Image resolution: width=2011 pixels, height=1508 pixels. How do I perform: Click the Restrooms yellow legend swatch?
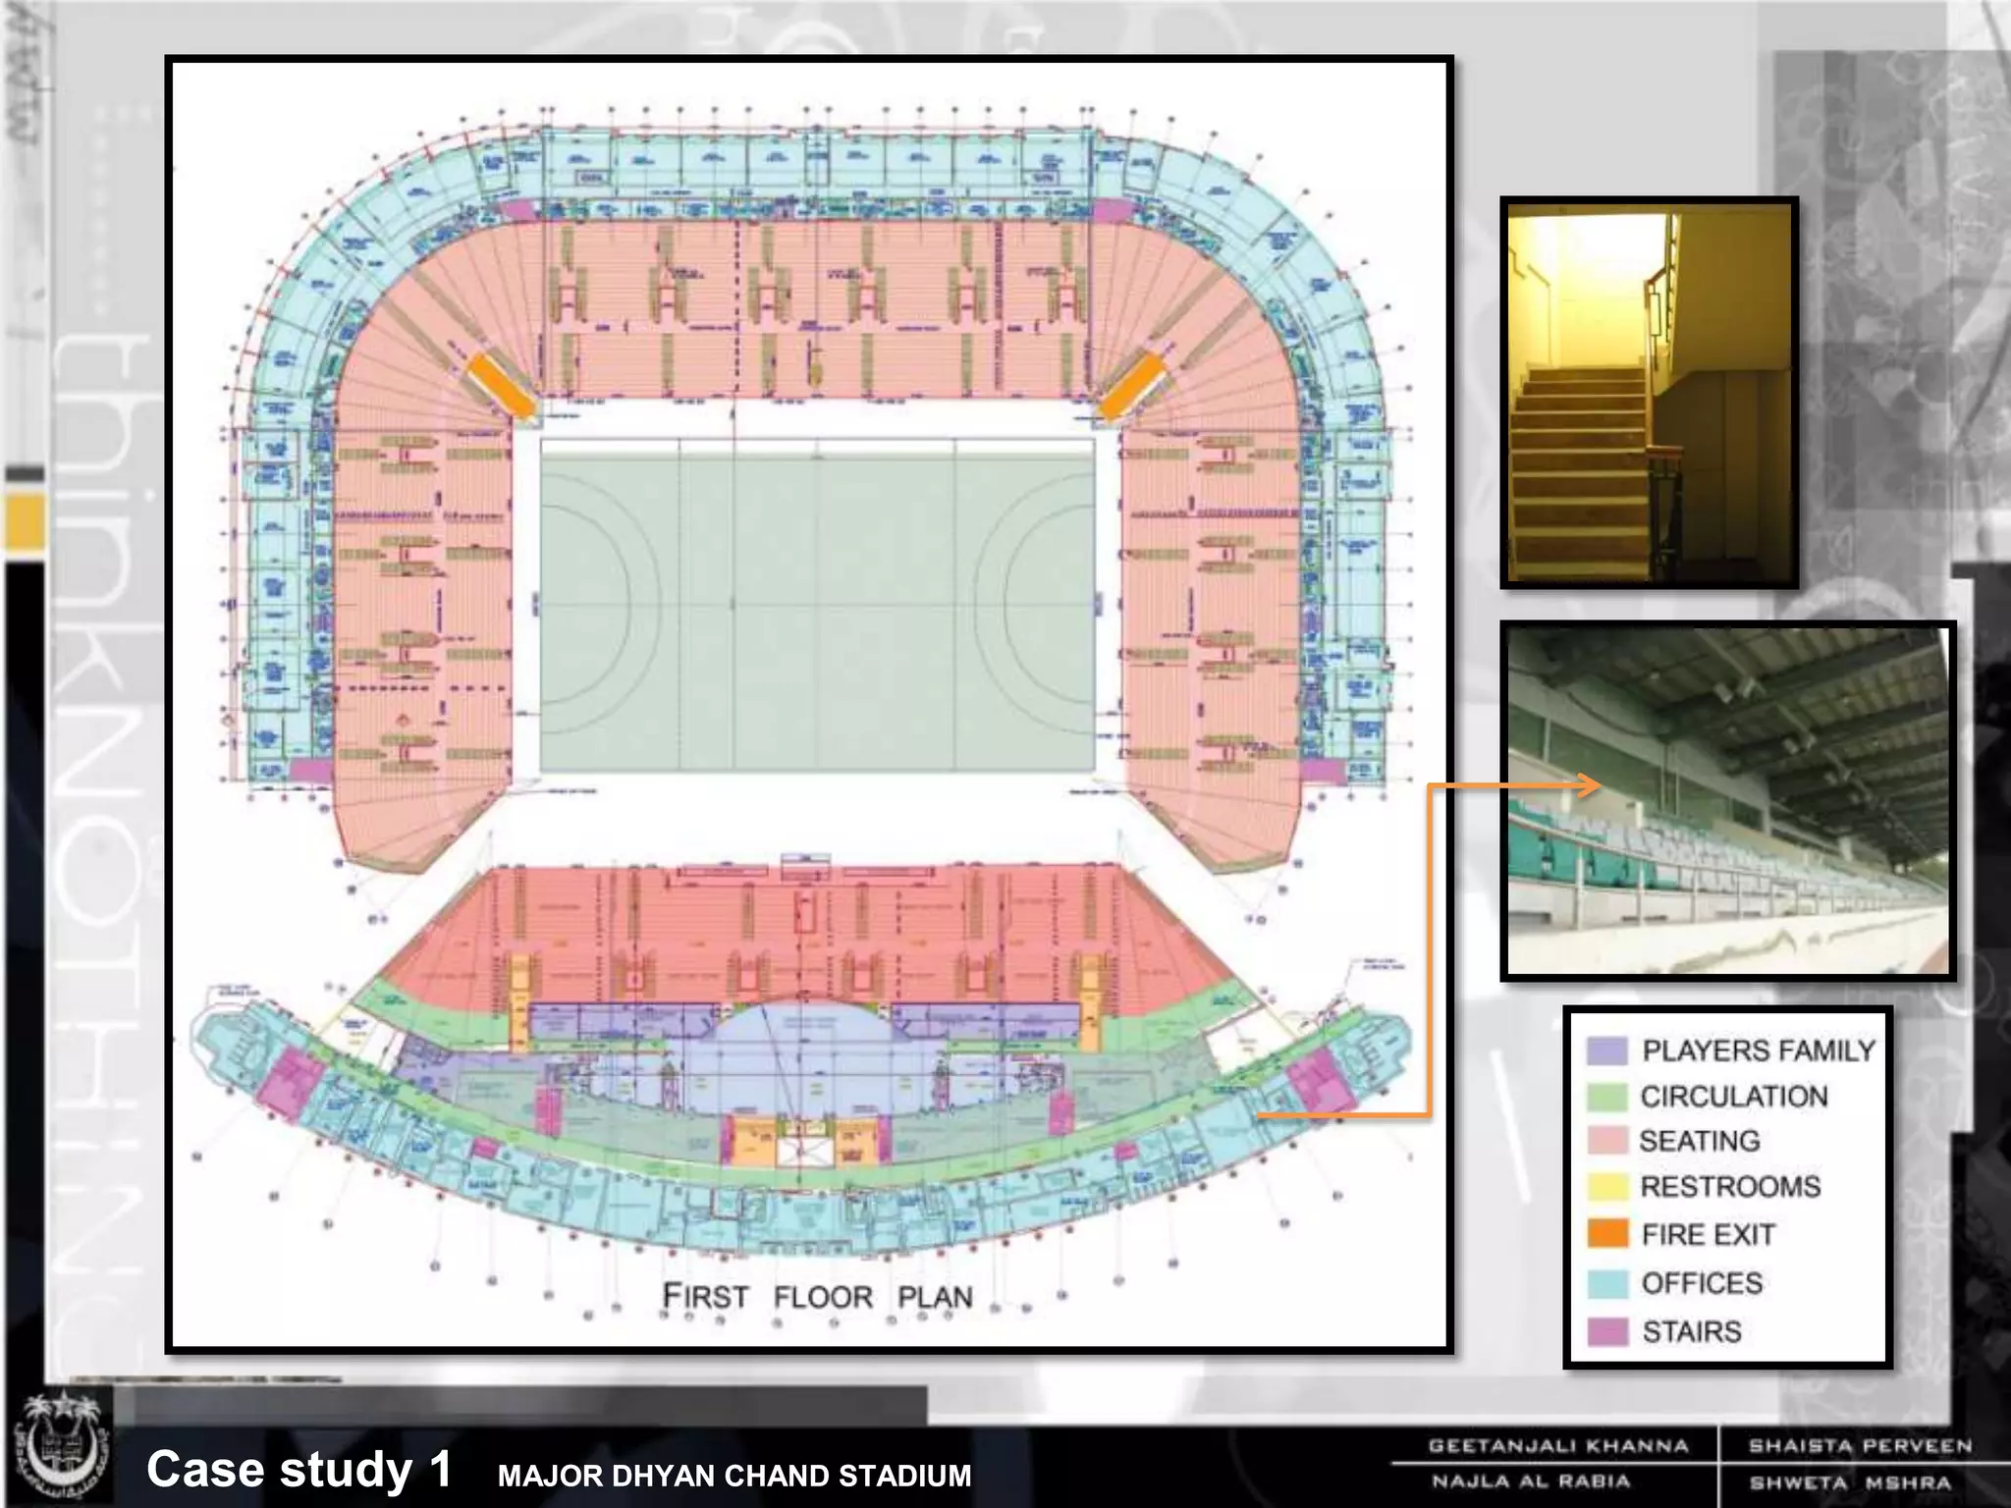tap(1607, 1187)
